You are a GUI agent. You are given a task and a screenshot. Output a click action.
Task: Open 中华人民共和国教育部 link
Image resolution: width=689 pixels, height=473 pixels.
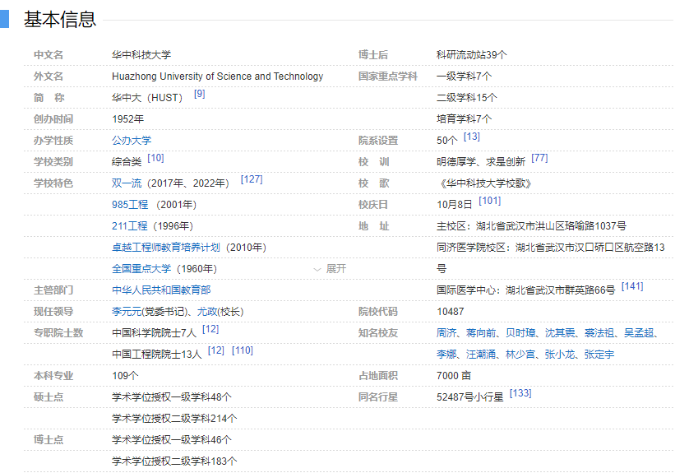point(161,290)
